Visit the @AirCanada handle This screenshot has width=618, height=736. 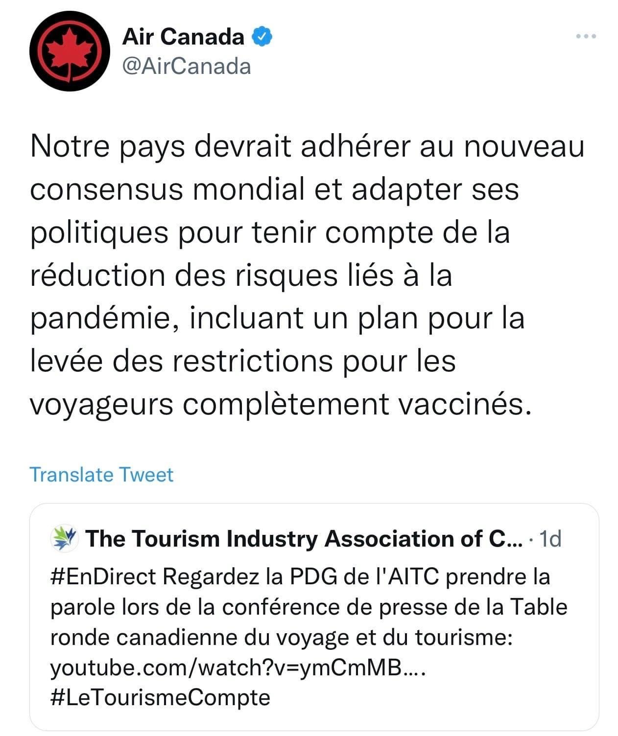pos(187,66)
